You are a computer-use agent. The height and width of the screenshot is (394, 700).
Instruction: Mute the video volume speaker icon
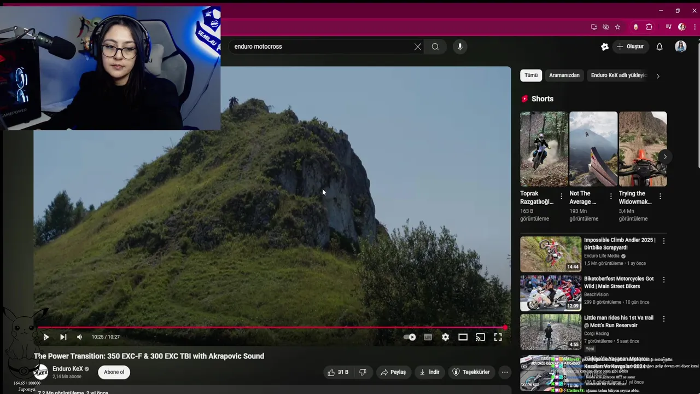tap(80, 337)
